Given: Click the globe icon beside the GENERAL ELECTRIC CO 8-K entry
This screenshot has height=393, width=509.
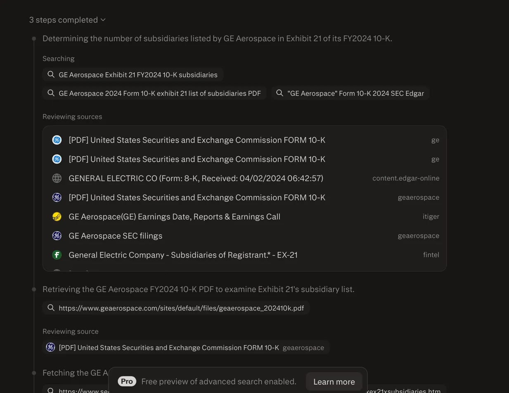Looking at the screenshot, I should (57, 178).
